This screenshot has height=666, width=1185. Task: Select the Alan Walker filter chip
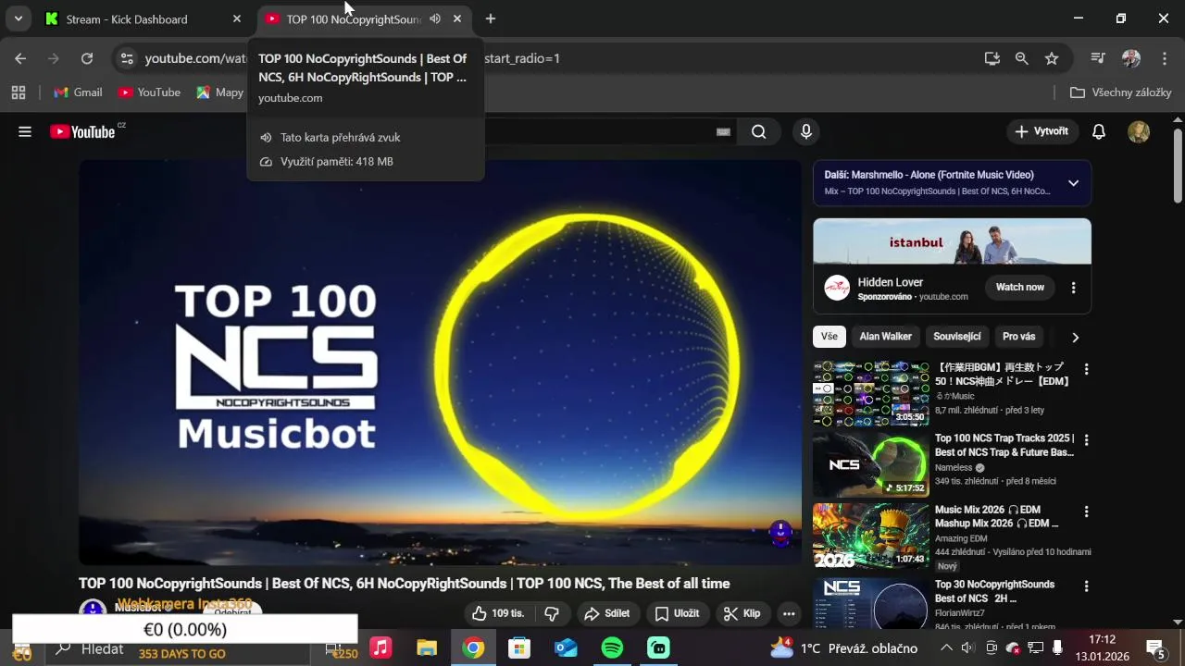click(x=886, y=337)
